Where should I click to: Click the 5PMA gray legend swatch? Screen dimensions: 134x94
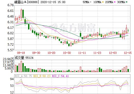pos(90,2)
